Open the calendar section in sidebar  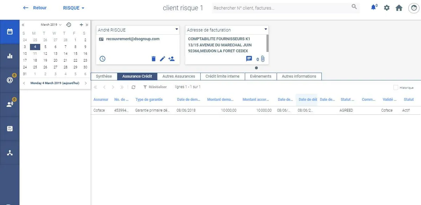10,32
